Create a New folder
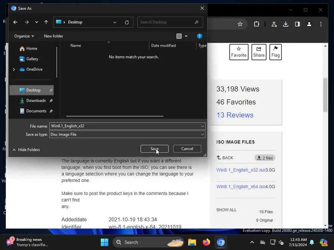The width and height of the screenshot is (334, 250). (x=53, y=36)
